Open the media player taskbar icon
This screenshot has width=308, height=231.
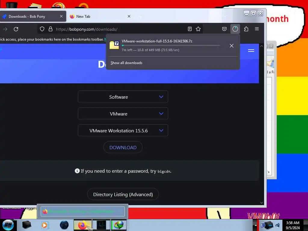coord(45,225)
